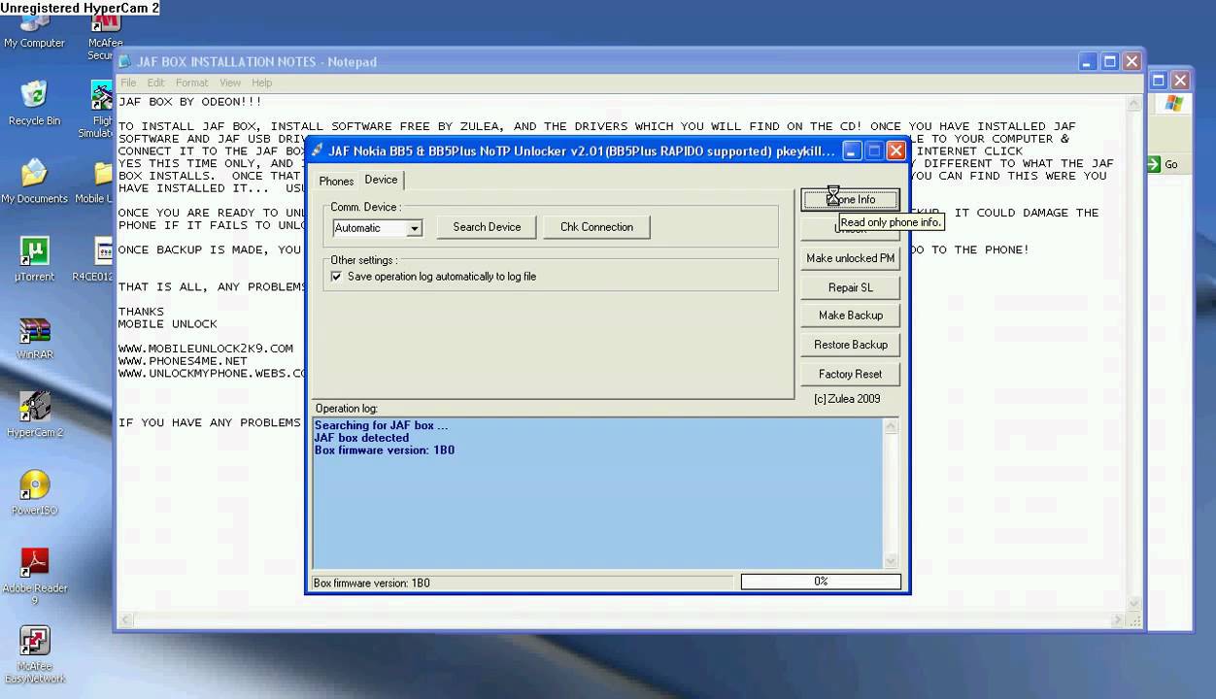Open the Comm. Device dropdown
The image size is (1216, 699).
pyautogui.click(x=415, y=228)
